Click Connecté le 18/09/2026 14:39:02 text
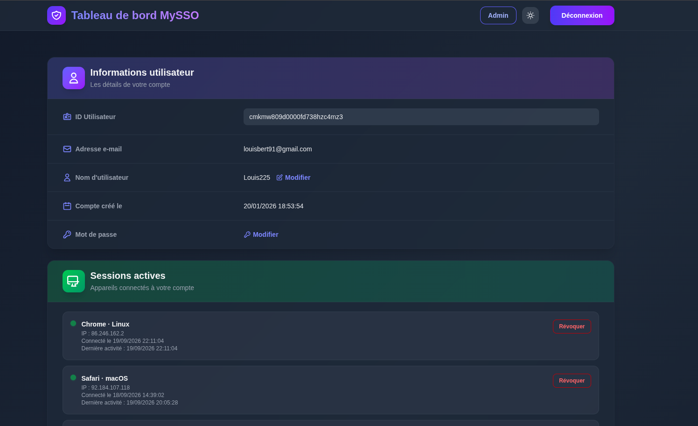The height and width of the screenshot is (426, 698). pyautogui.click(x=123, y=395)
